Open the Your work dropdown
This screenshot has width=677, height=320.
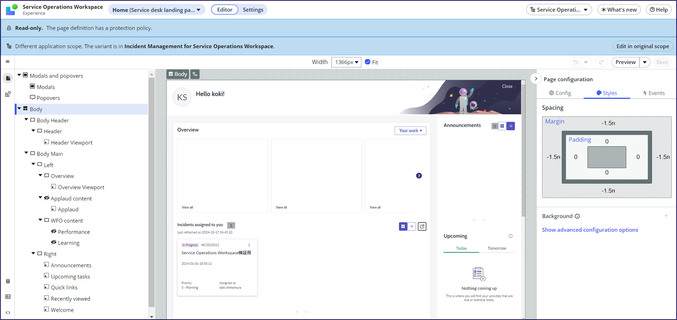click(411, 130)
